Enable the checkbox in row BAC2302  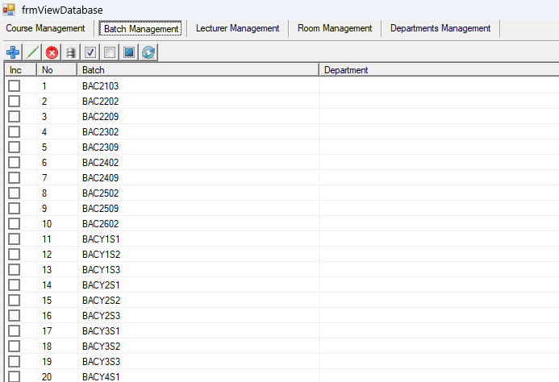(15, 132)
